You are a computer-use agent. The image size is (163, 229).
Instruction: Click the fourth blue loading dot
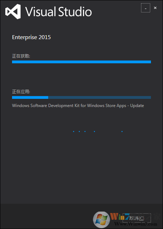pos(95,132)
